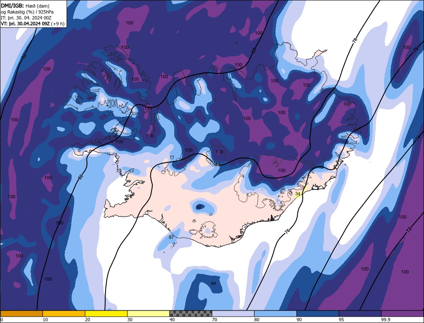Image resolution: width=424 pixels, height=323 pixels.
Task: Select the lavender 70–80 legend swatch
Action: click(233, 313)
